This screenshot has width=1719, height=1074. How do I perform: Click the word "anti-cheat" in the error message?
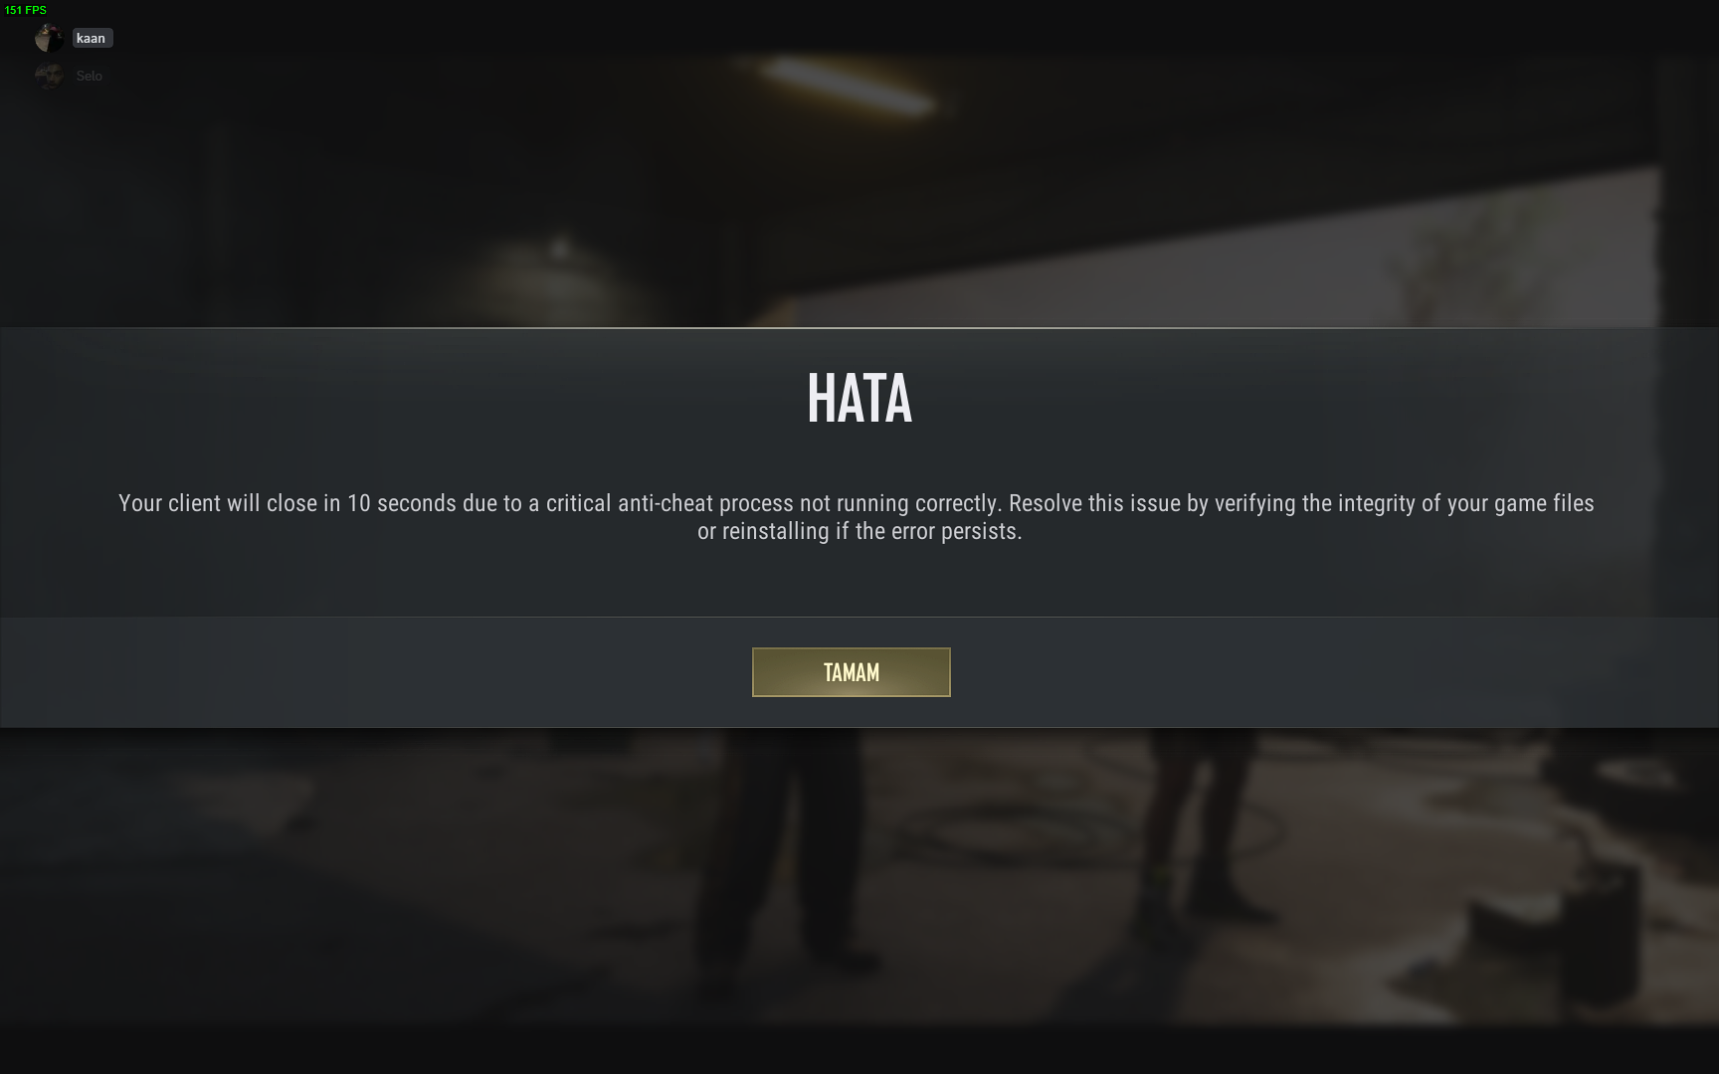point(666,503)
